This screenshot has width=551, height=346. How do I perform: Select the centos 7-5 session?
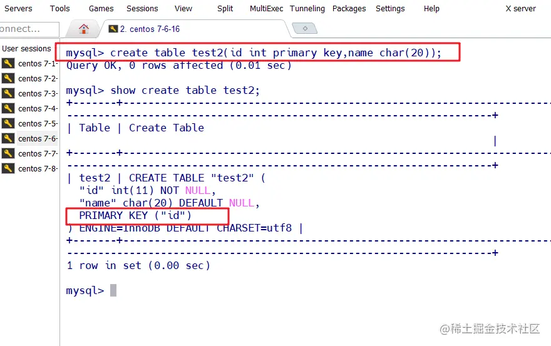(x=38, y=124)
